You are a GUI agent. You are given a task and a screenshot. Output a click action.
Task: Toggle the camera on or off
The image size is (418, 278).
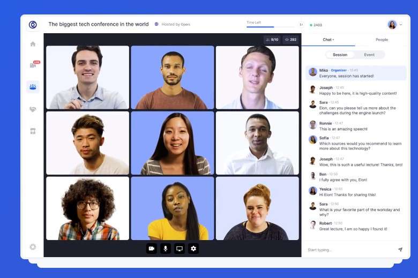tap(152, 249)
